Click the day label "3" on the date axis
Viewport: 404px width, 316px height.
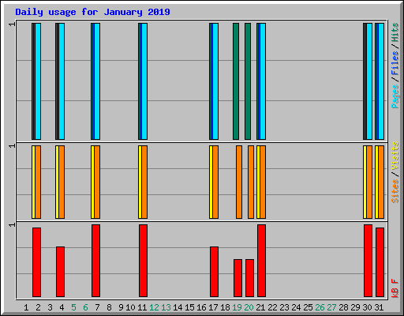tap(50, 307)
